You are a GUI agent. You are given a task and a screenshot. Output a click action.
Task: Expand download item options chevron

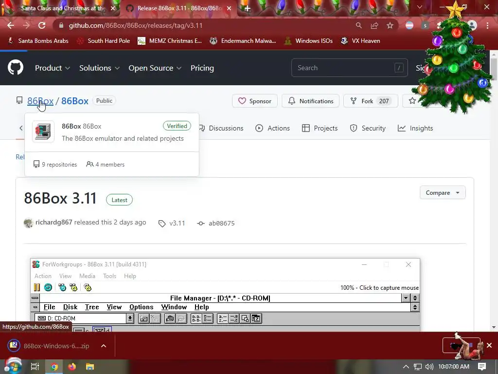[x=104, y=346]
